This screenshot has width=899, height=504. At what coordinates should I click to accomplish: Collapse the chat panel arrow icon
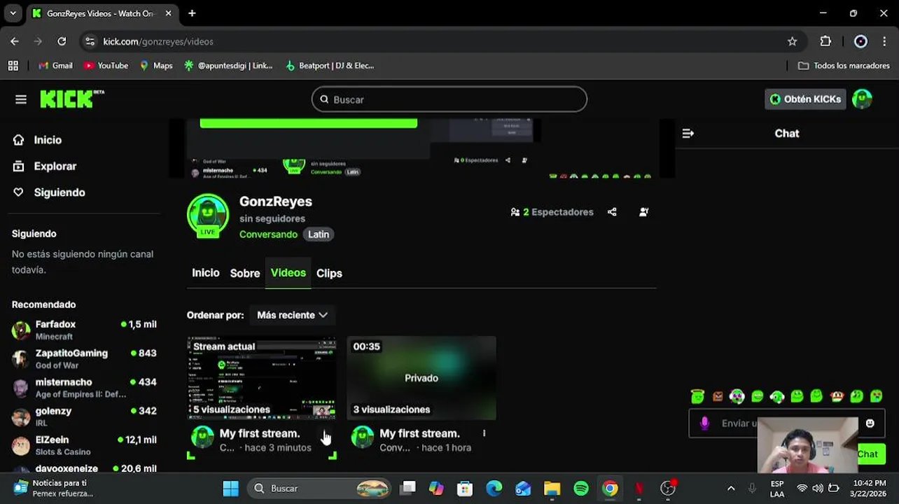point(688,133)
